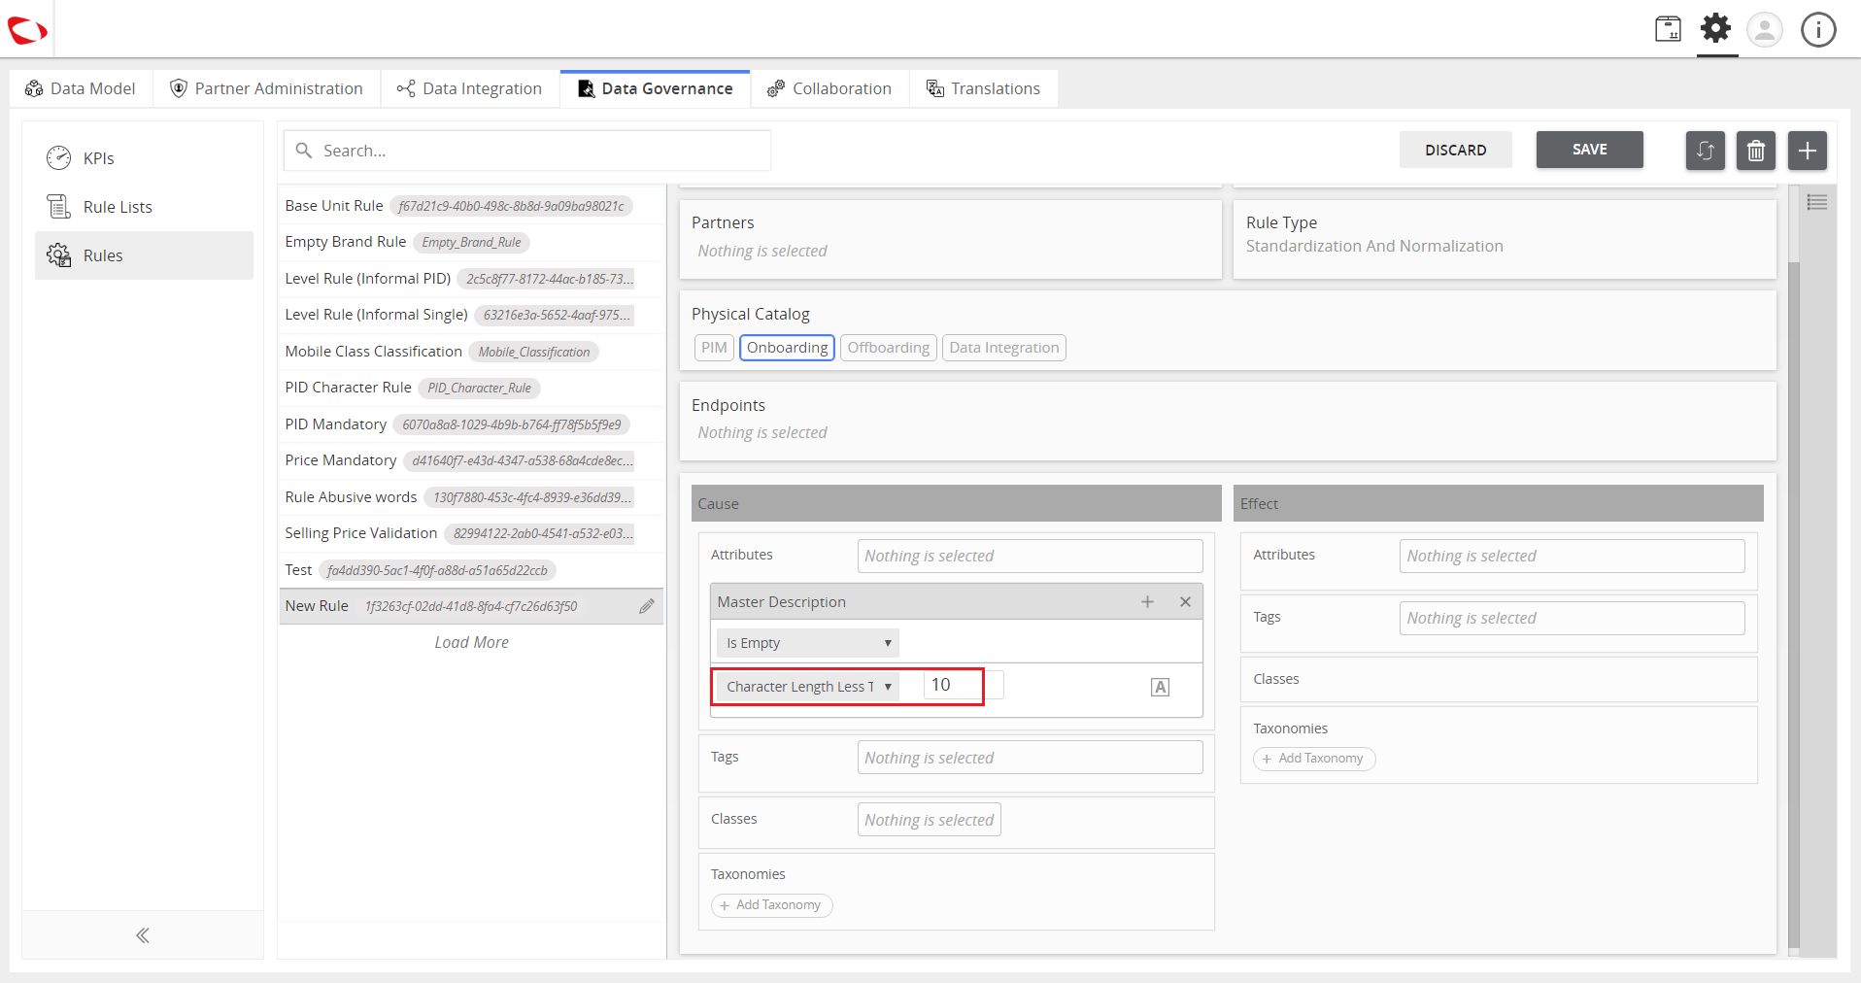Toggle case-sensitive 'A' icon
The height and width of the screenshot is (983, 1861).
(x=1160, y=687)
